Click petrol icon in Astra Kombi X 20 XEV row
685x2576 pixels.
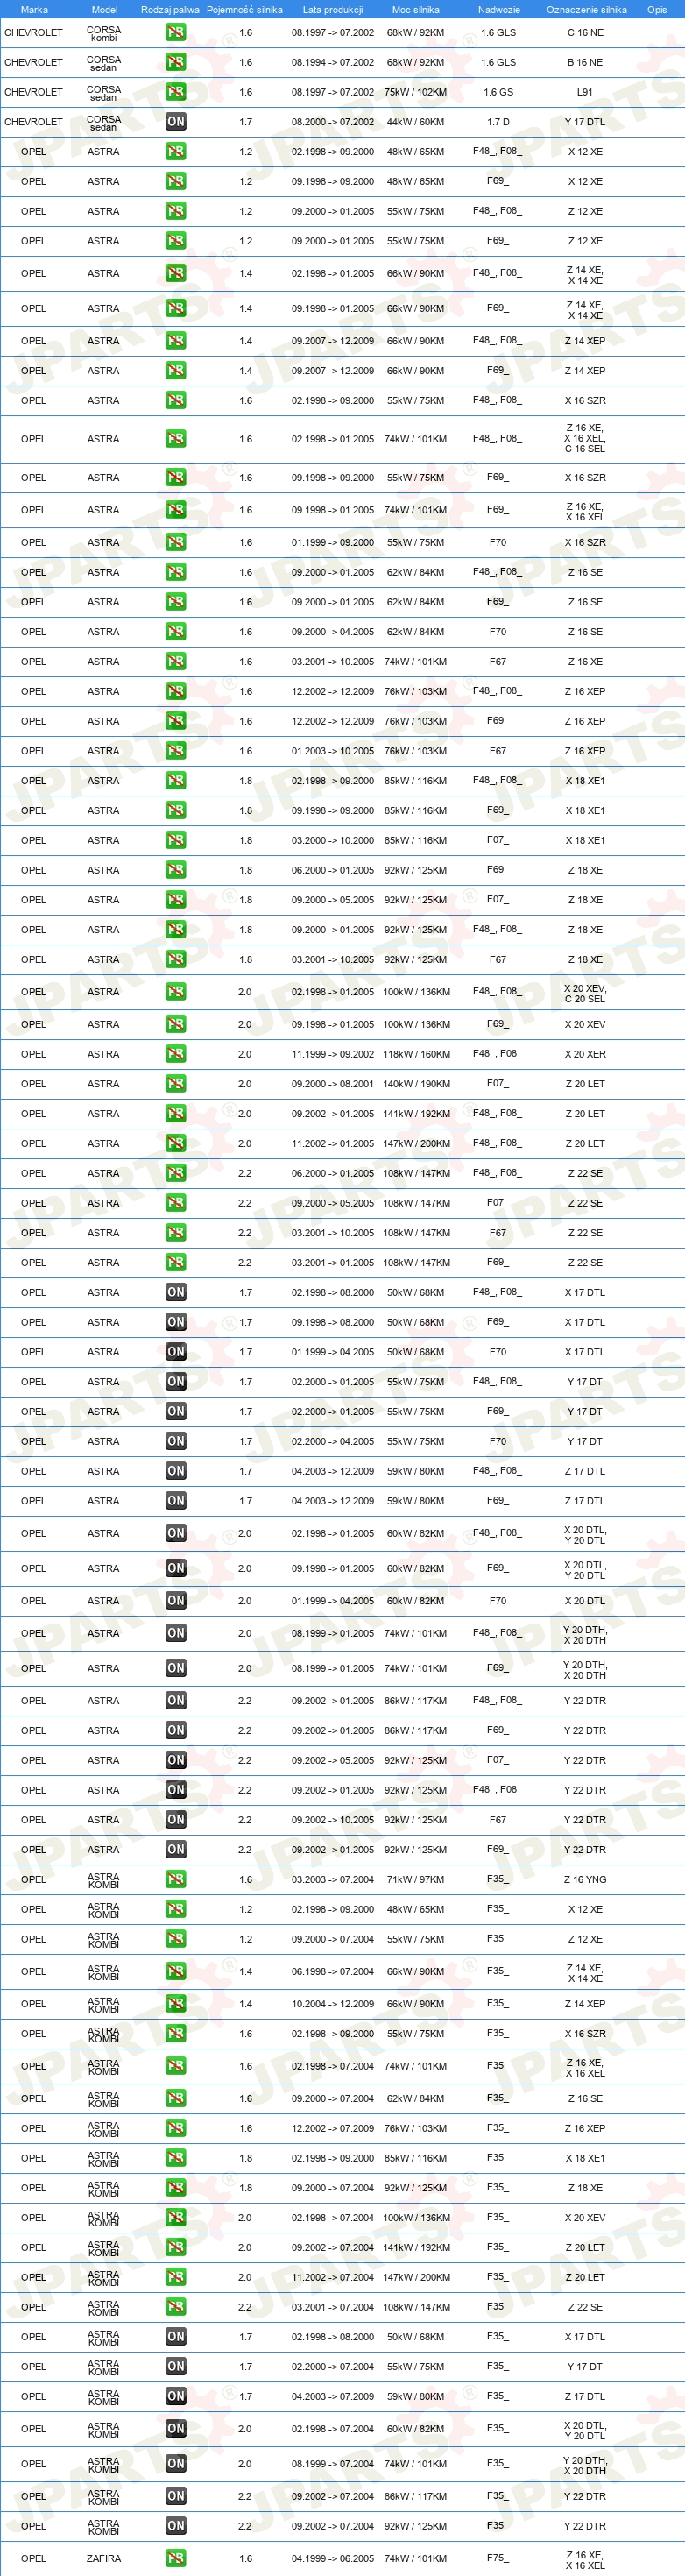pos(176,2217)
